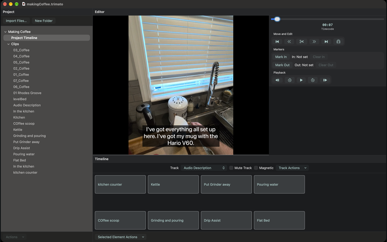Click the document icon beside makingCoffee.trimato
This screenshot has width=387, height=242.
(24, 4)
